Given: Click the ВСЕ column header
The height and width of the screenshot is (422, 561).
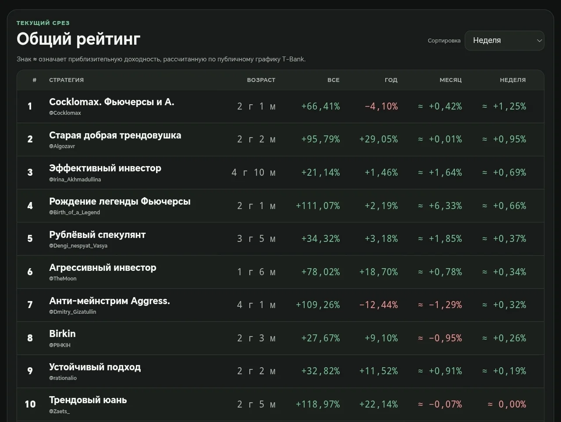Looking at the screenshot, I should pos(334,80).
